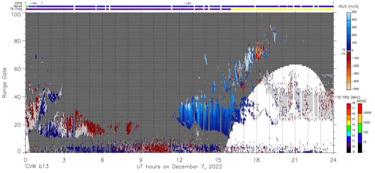Click the '20' tick on Range Gate axis
This screenshot has height=173, width=375.
(17, 125)
